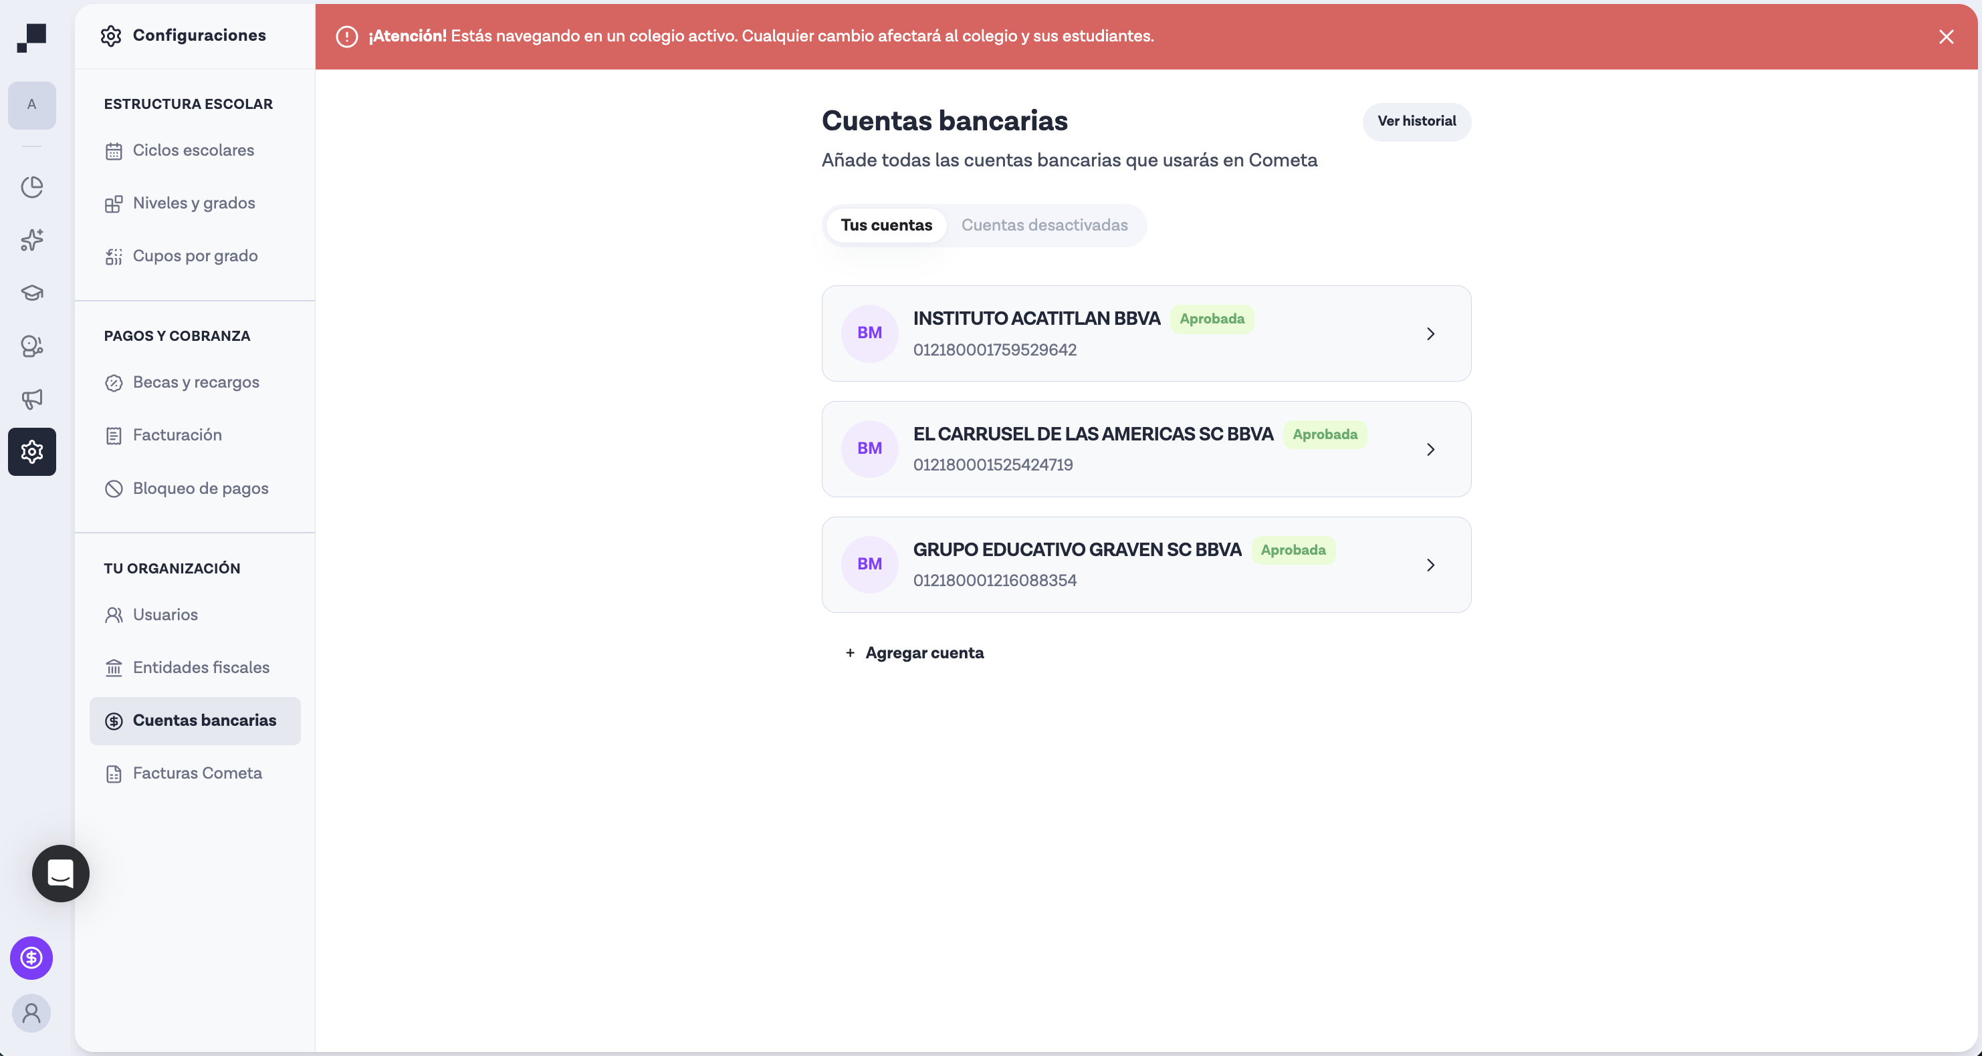
Task: Dismiss the red Atención warning banner
Action: tap(1946, 36)
